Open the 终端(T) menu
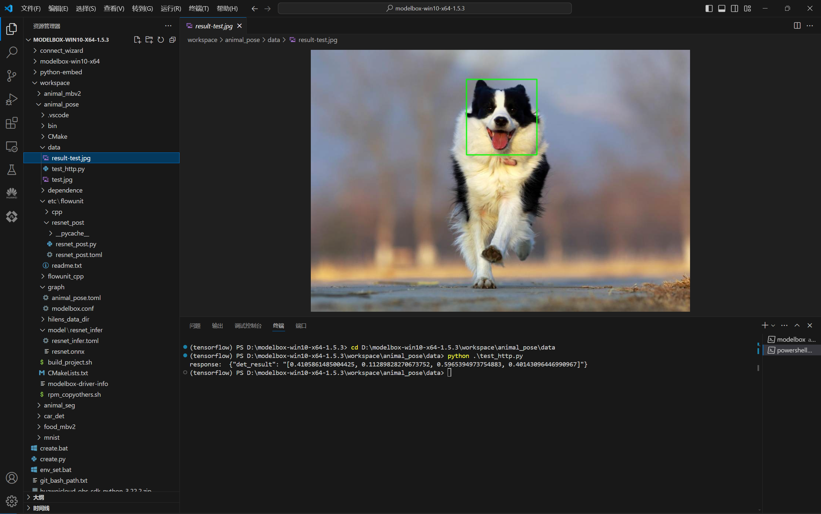The height and width of the screenshot is (514, 821). pos(198,8)
